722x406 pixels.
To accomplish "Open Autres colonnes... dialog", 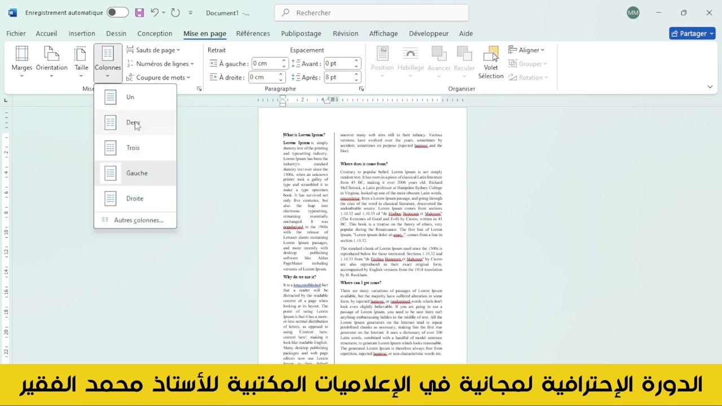I will pos(135,220).
